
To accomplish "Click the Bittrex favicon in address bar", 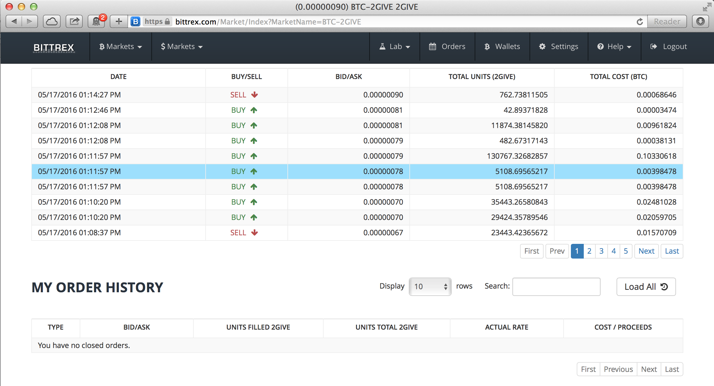I will pos(135,21).
